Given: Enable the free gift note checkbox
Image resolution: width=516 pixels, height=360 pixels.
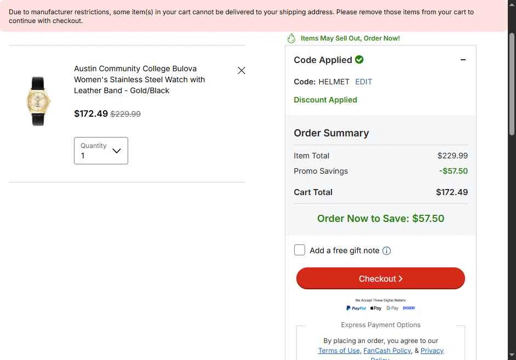Looking at the screenshot, I should pos(300,250).
